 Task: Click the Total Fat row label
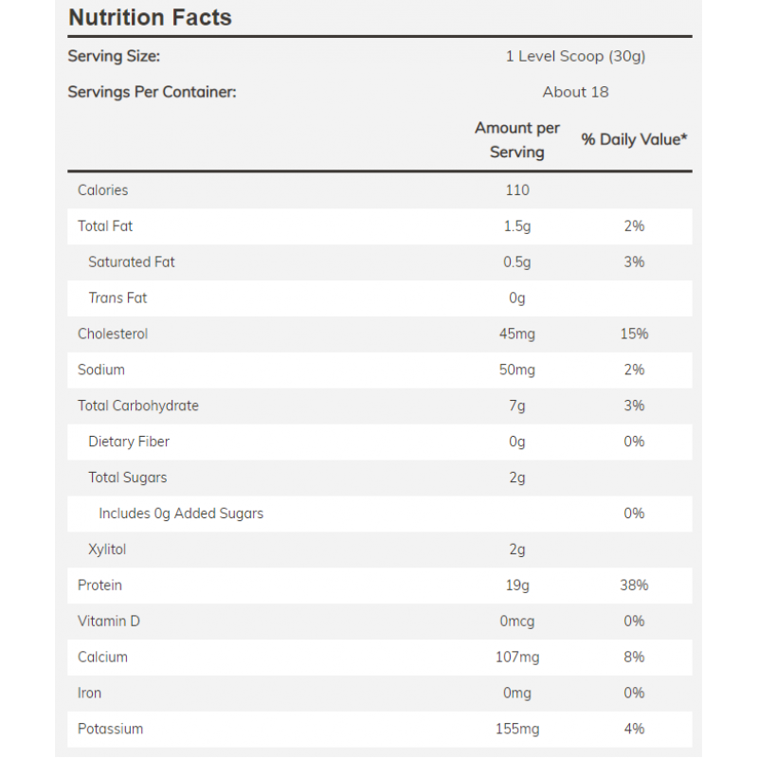(x=105, y=226)
